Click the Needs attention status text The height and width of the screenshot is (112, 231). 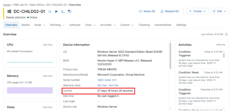point(16,17)
